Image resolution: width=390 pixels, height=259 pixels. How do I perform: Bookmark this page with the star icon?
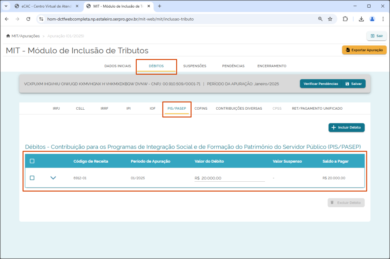[330, 19]
